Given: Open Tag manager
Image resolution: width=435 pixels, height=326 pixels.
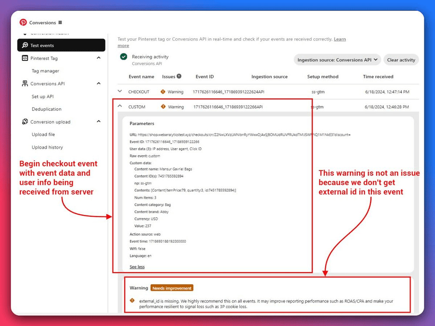Looking at the screenshot, I should [x=46, y=71].
